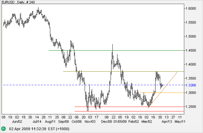The width and height of the screenshot is (203, 133).
Task: Select the 1.6000 price axis label
Action: point(191,8)
